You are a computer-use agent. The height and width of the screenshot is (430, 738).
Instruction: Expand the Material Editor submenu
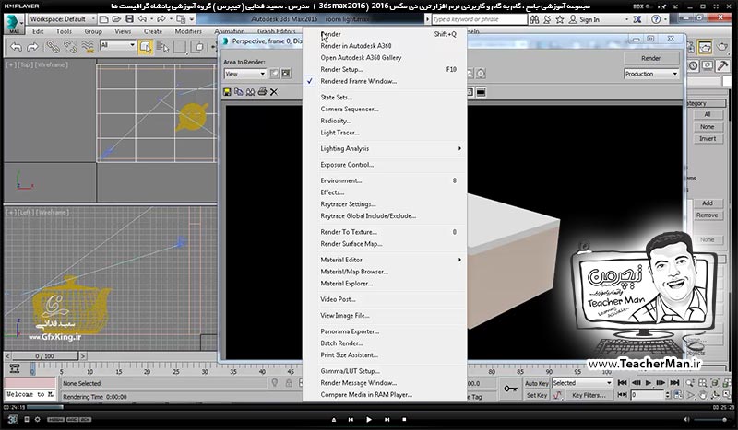385,260
